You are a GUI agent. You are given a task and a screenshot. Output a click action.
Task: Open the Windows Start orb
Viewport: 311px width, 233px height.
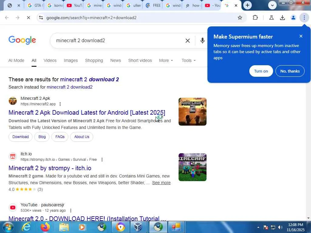(x=8, y=227)
